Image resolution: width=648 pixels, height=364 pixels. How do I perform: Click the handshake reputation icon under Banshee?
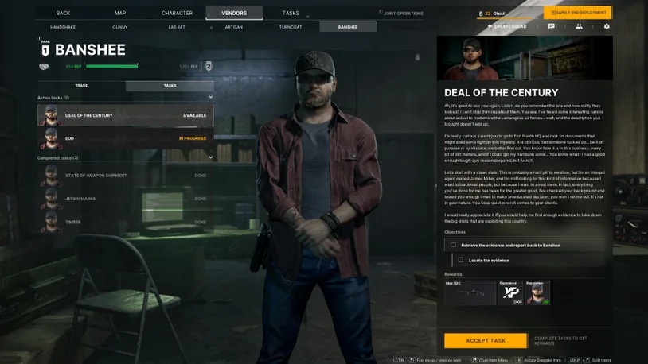44,67
